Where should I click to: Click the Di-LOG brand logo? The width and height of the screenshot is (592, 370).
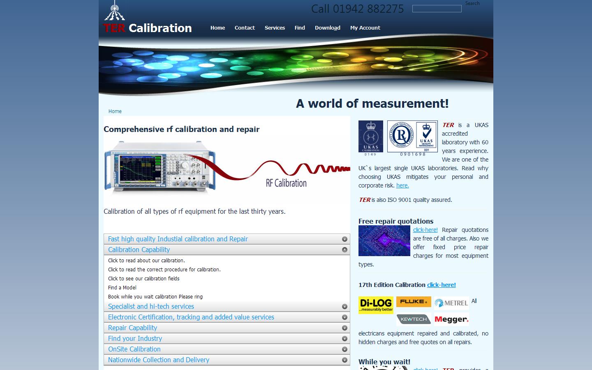(x=376, y=305)
